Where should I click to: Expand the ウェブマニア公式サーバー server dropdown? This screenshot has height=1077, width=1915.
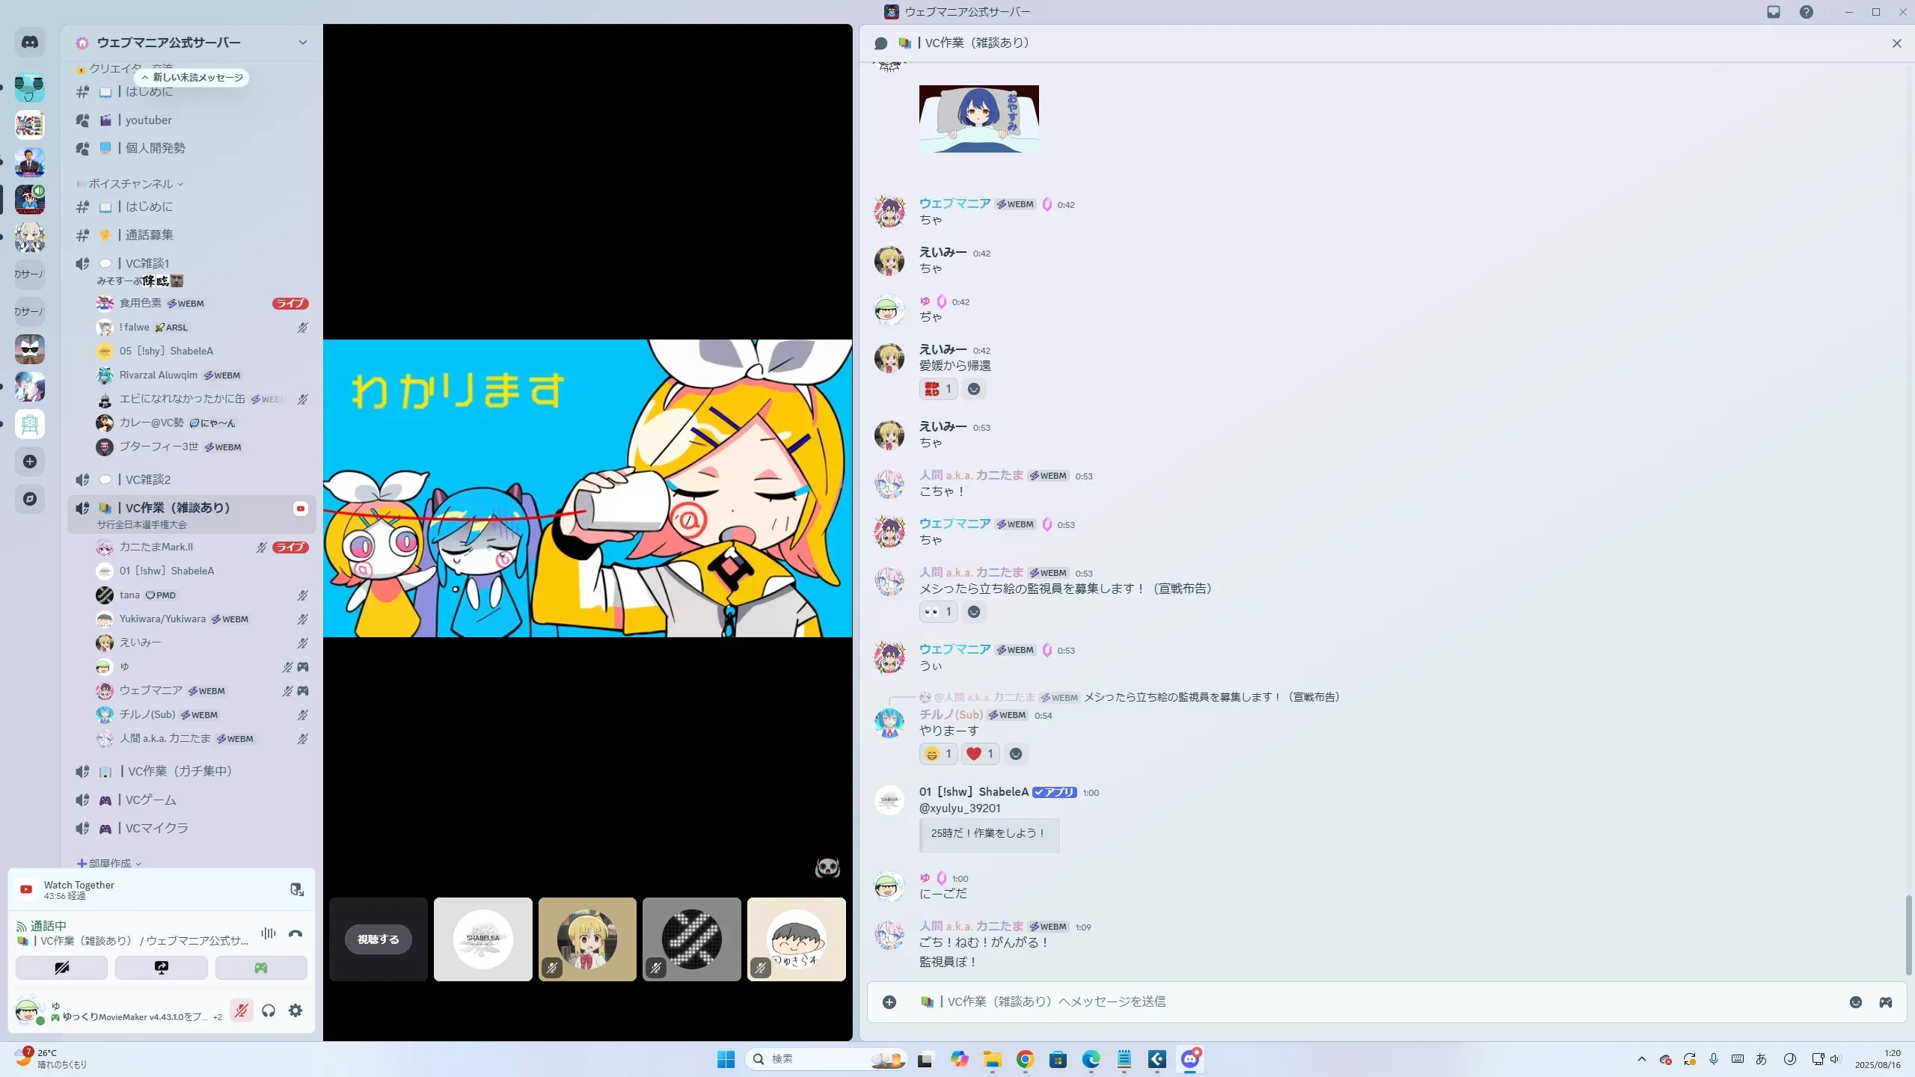[302, 43]
